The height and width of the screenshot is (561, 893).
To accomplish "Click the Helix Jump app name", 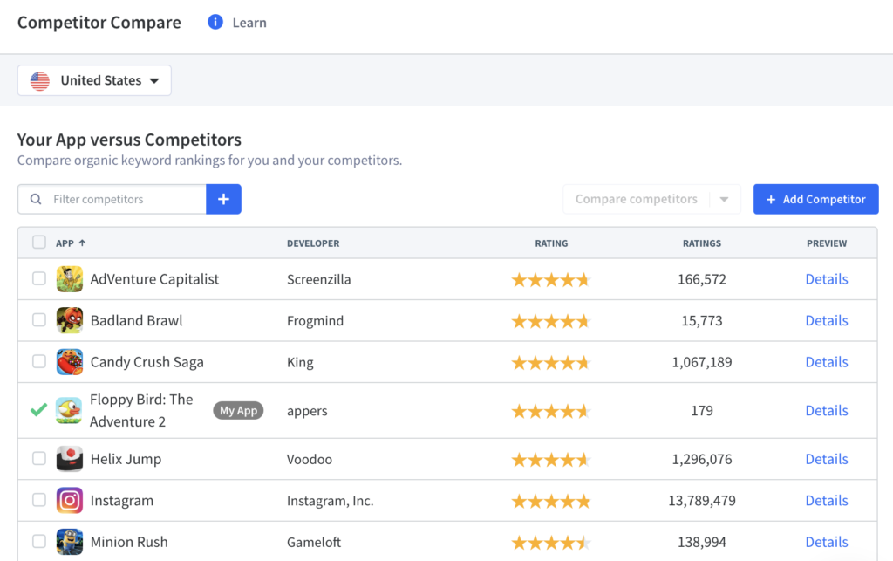I will (x=126, y=459).
